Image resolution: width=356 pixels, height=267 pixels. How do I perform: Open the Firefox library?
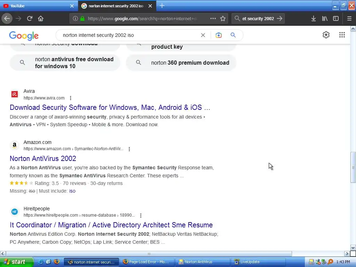[325, 19]
